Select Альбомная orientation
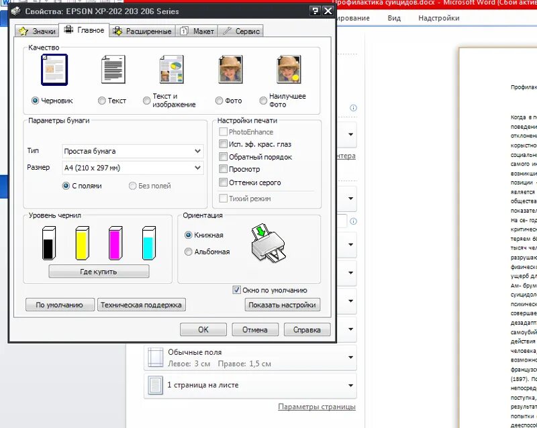The width and height of the screenshot is (537, 428). [x=188, y=252]
